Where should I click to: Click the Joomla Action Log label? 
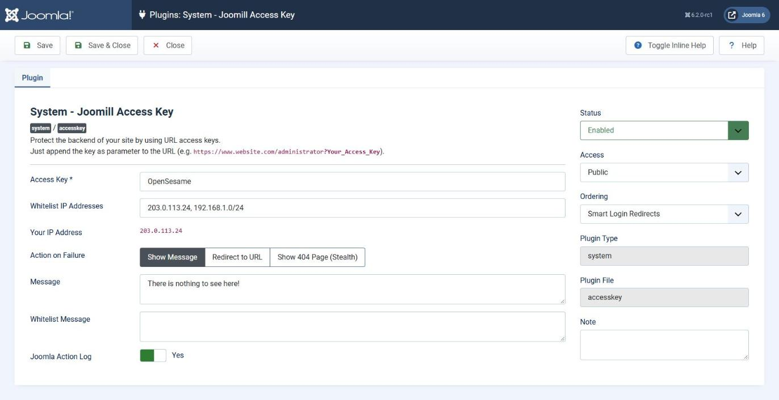(x=61, y=357)
